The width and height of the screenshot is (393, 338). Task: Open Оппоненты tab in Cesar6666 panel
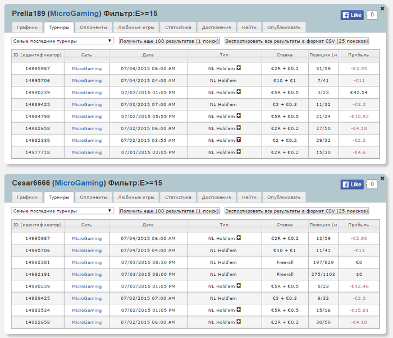click(x=93, y=197)
